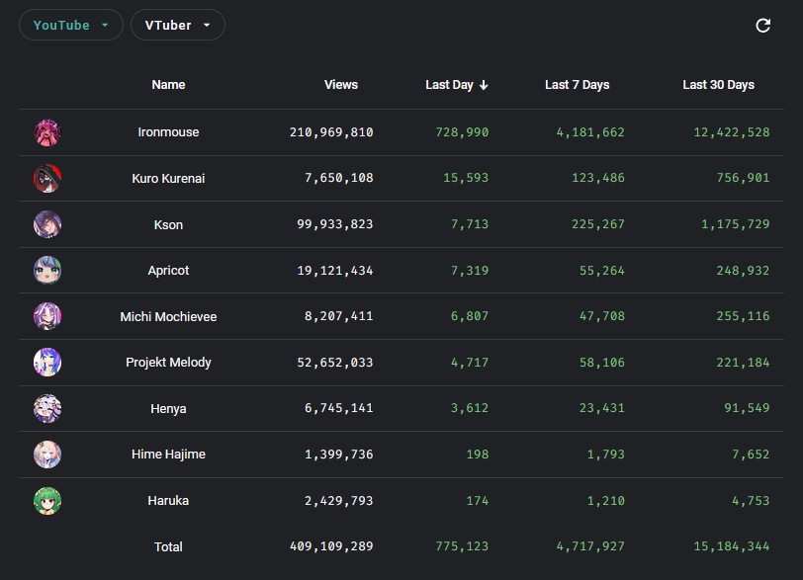This screenshot has width=803, height=580.
Task: Click Ironmouse's avatar icon
Action: [47, 132]
